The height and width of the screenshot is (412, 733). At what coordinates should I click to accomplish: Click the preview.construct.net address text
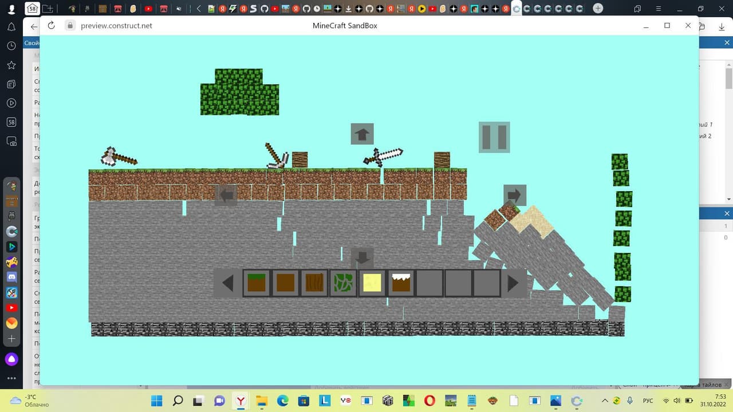116,26
